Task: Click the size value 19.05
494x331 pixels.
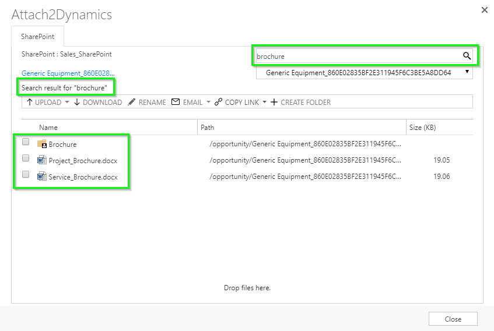Action: tap(442, 160)
